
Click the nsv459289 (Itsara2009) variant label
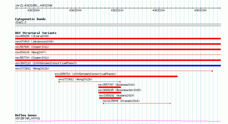coord(32,36)
